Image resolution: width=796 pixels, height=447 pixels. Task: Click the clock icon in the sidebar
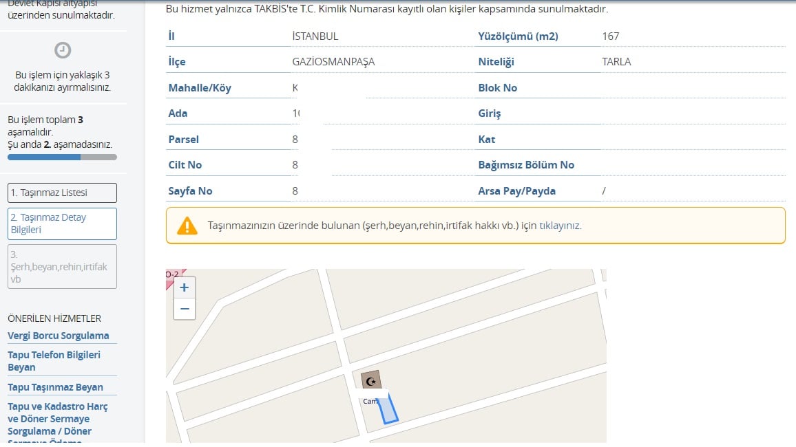click(x=62, y=50)
